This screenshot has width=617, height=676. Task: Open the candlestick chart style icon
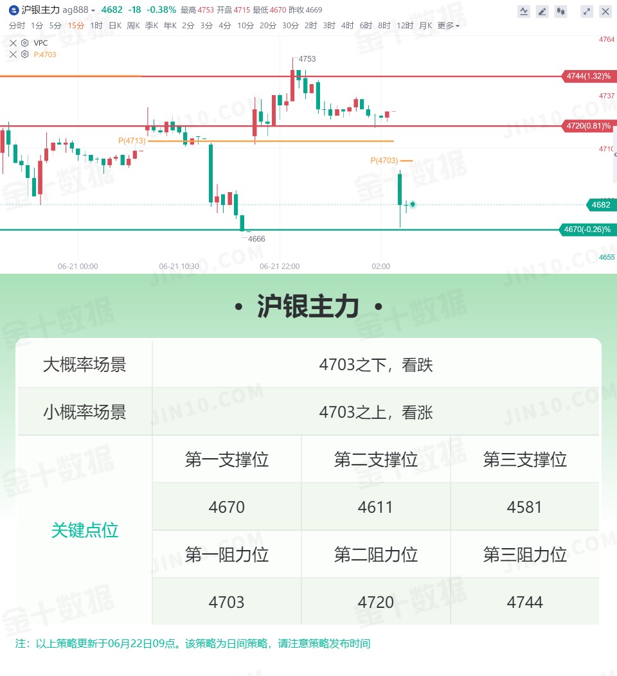[x=561, y=12]
